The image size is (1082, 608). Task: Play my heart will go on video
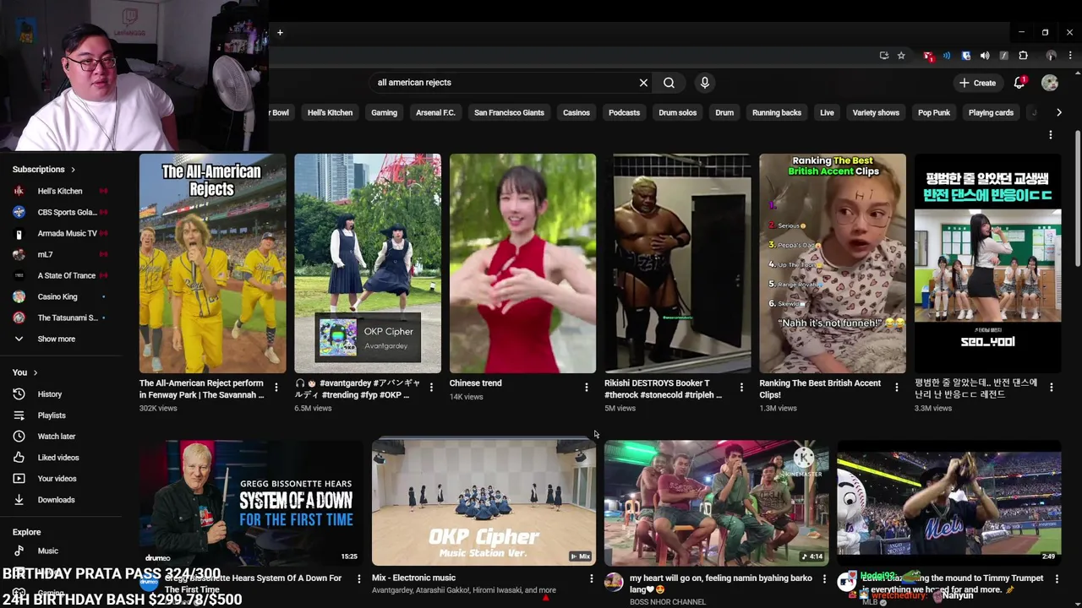pos(717,502)
